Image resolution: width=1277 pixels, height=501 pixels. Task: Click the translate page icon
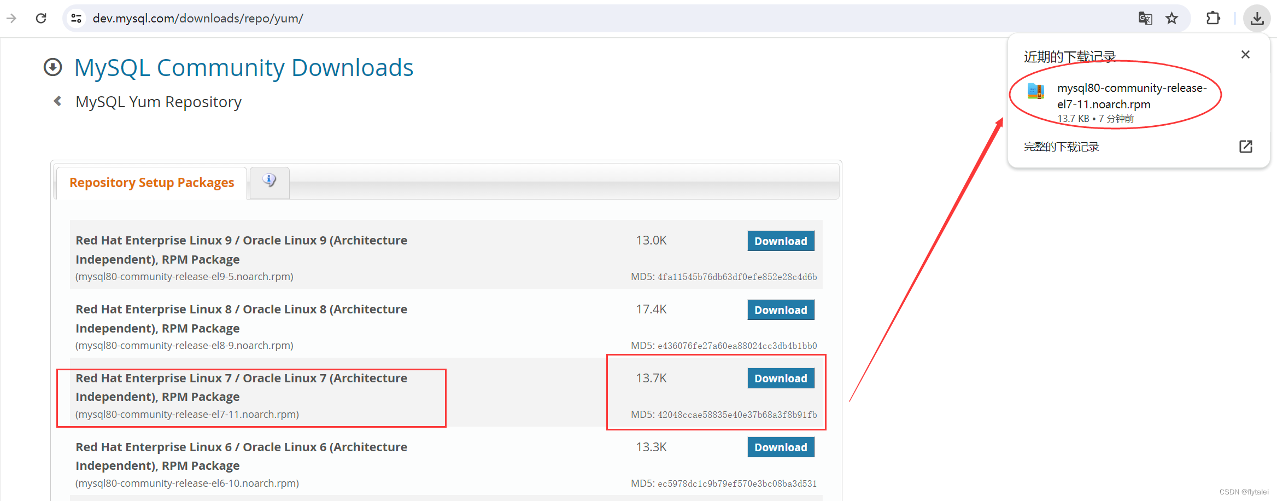click(x=1145, y=19)
